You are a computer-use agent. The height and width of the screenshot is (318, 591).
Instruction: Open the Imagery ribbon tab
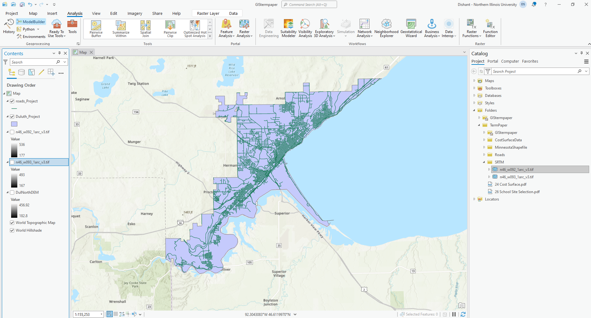pyautogui.click(x=135, y=13)
